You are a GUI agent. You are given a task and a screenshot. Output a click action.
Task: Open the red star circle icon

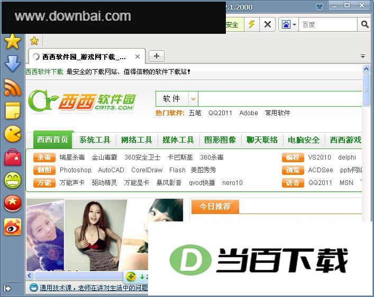[x=13, y=203]
